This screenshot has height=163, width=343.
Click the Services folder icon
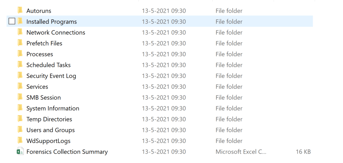(20, 86)
